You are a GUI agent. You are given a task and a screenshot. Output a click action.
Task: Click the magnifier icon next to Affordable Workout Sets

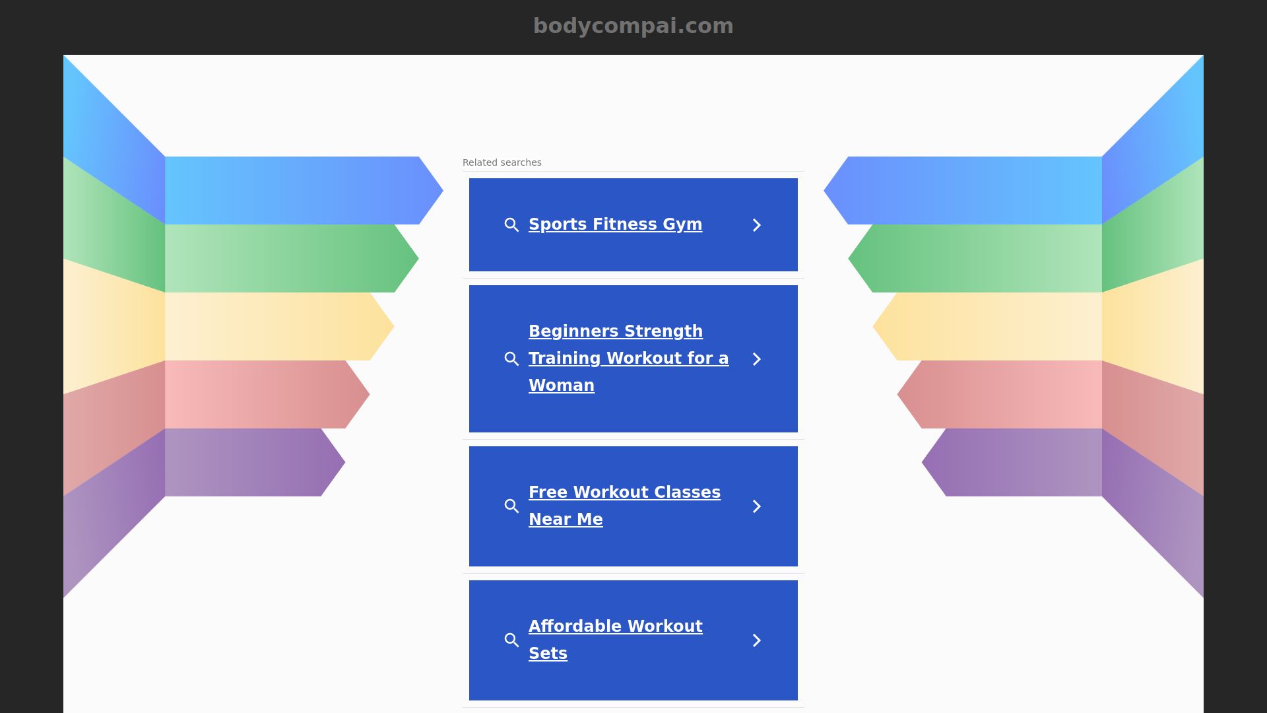click(511, 640)
